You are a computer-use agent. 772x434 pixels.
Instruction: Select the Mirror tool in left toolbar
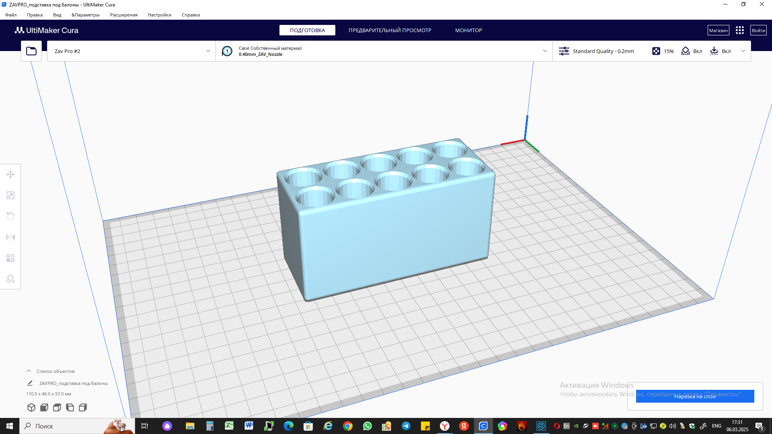[10, 237]
